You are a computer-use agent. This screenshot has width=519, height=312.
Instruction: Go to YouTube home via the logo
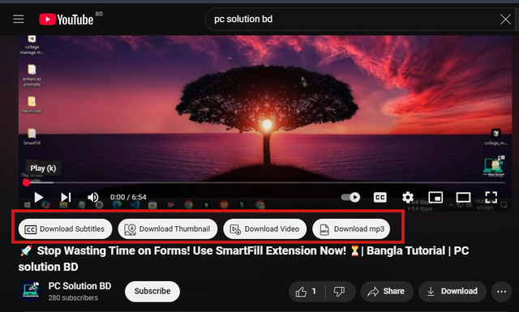[x=66, y=19]
